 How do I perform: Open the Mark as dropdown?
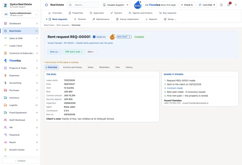coord(55,52)
